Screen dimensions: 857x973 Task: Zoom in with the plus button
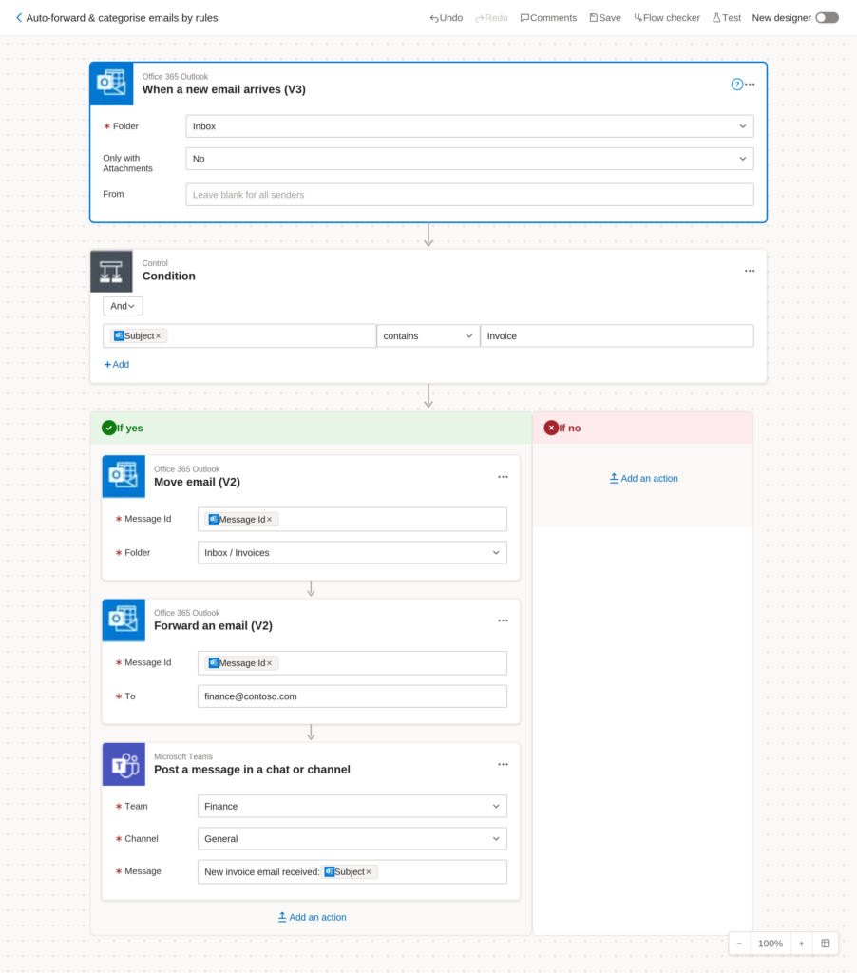801,944
